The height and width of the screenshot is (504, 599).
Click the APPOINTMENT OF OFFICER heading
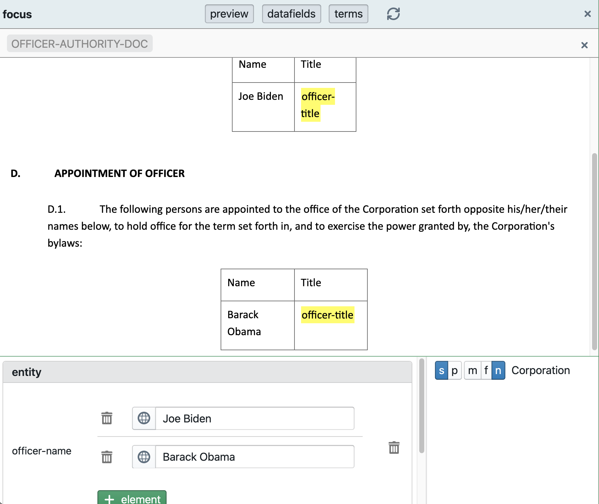[119, 173]
